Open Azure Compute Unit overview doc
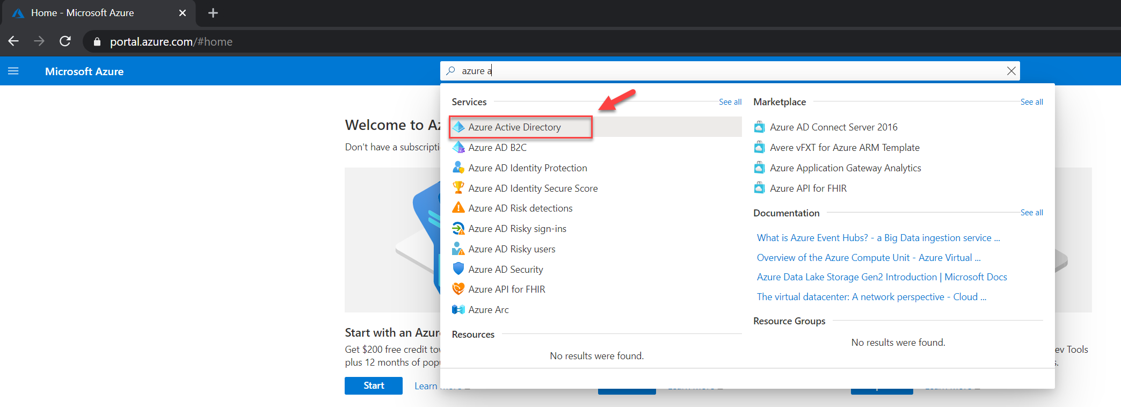This screenshot has height=407, width=1121. [x=869, y=257]
